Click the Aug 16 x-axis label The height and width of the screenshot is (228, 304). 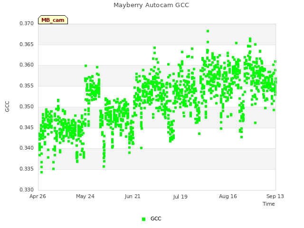(x=228, y=196)
